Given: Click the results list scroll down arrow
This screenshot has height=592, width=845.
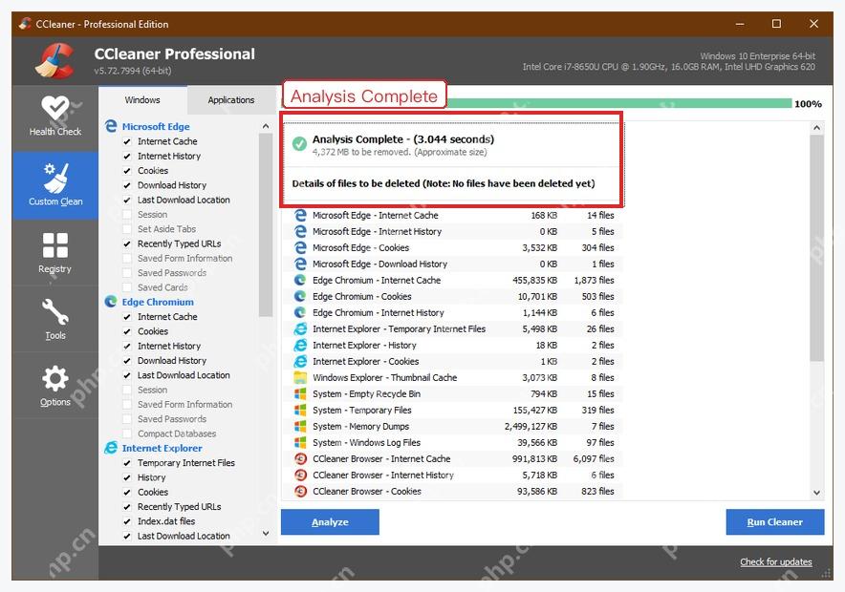Looking at the screenshot, I should coord(817,493).
